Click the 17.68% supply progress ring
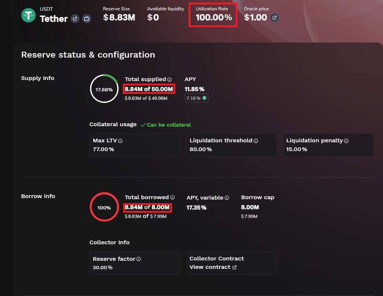The width and height of the screenshot is (383, 296). point(104,88)
